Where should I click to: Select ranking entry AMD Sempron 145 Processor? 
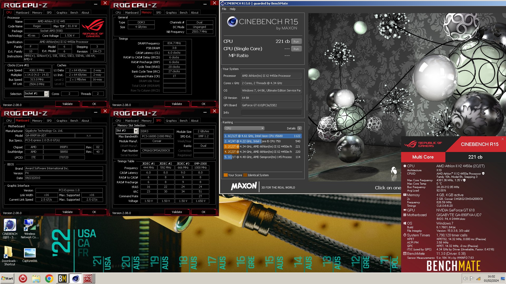(262, 157)
